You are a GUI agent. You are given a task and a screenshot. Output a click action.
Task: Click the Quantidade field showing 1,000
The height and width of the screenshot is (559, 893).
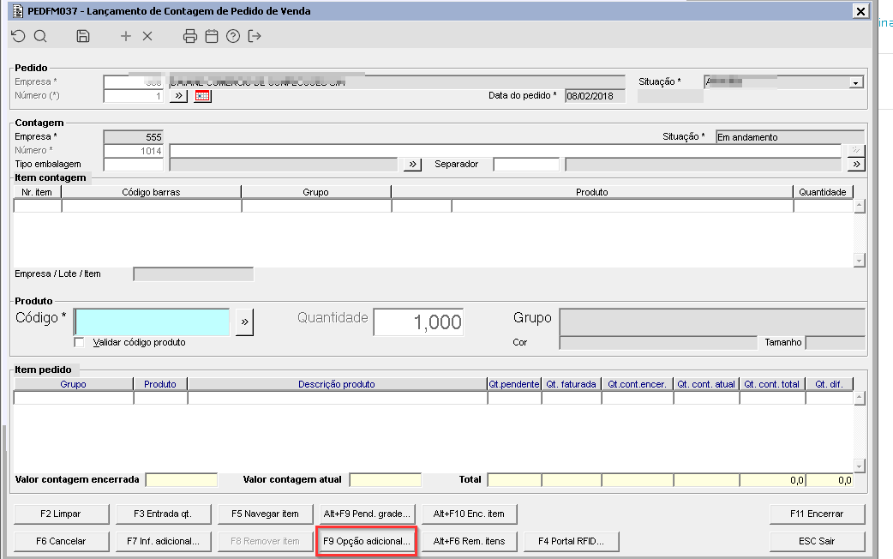(418, 322)
